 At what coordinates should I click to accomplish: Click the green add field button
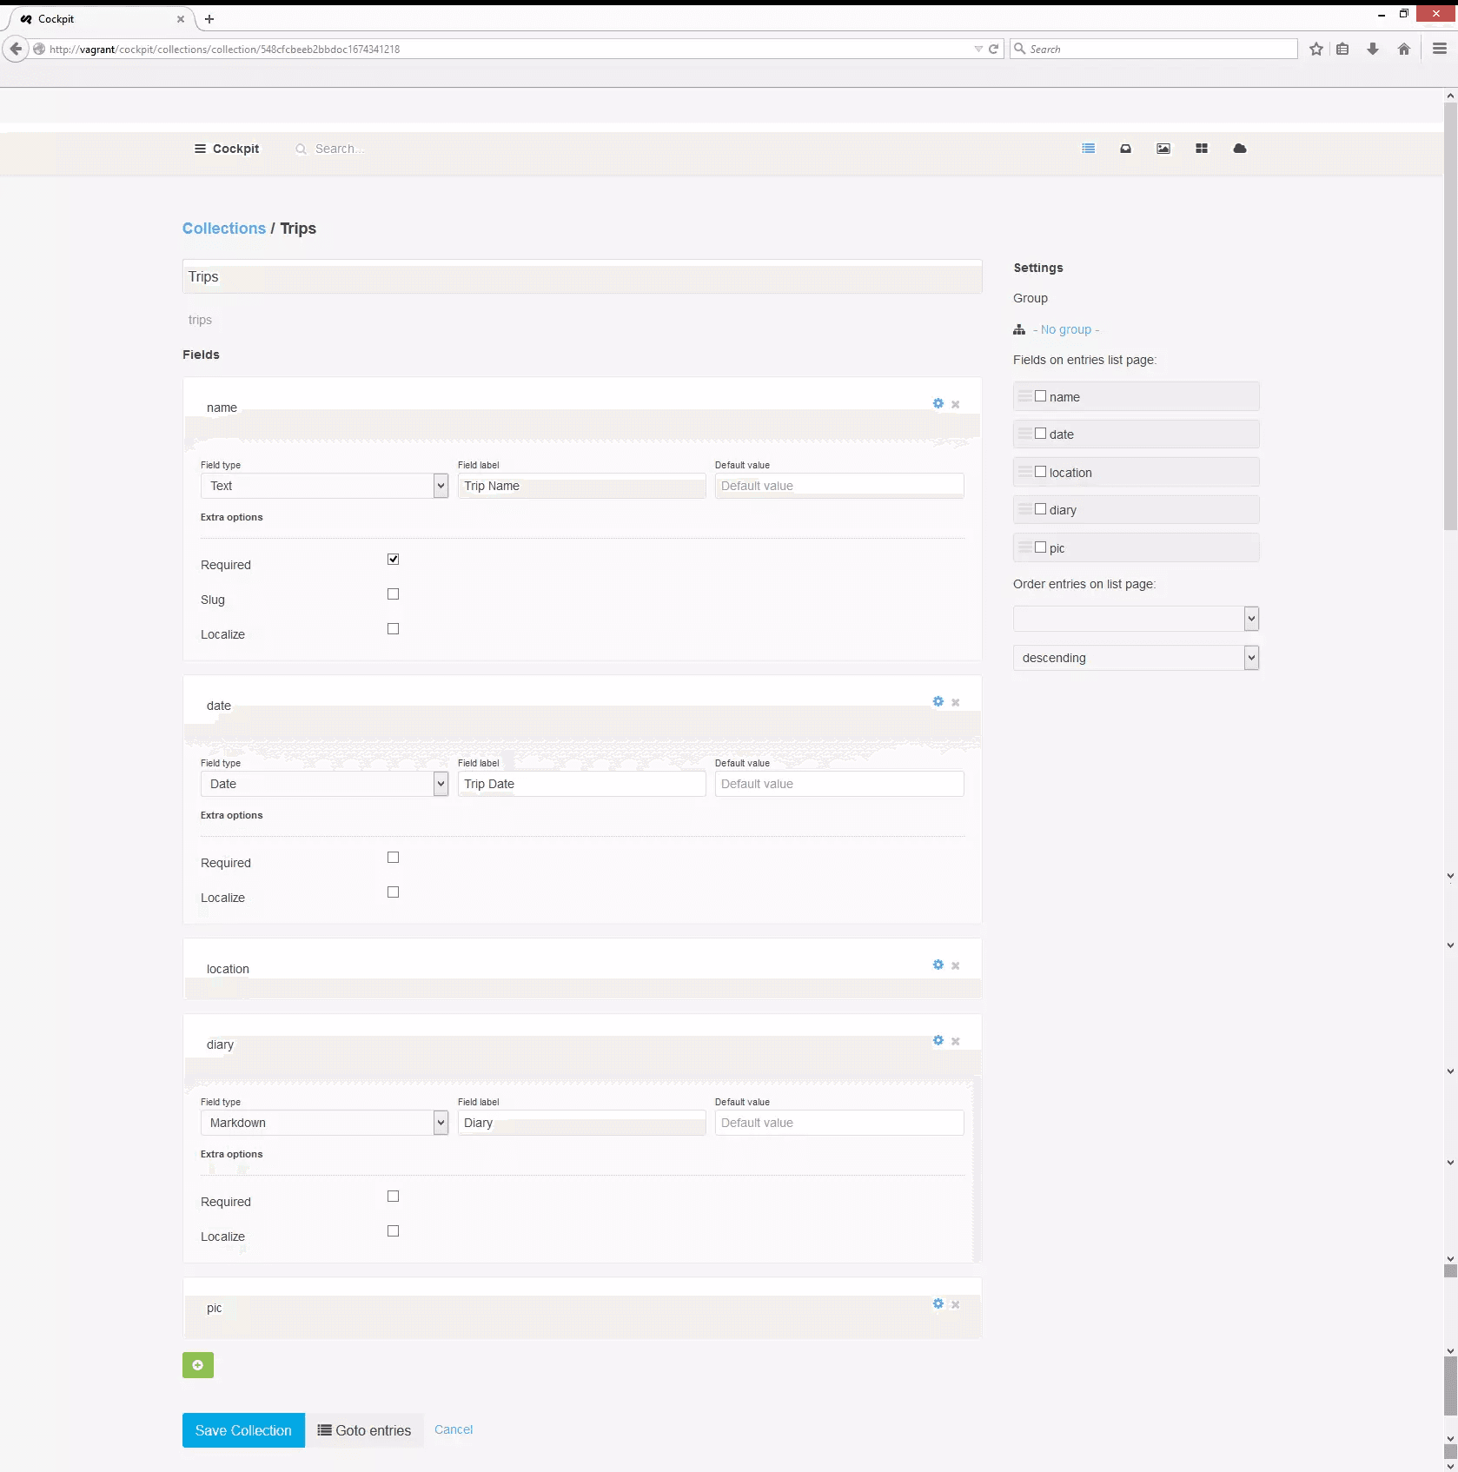[x=198, y=1365]
